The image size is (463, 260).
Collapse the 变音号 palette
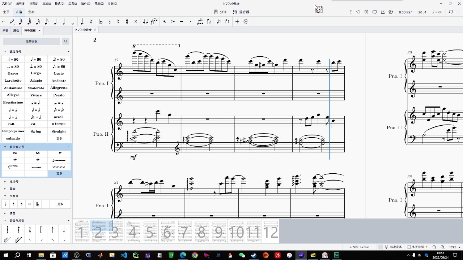tap(5, 196)
